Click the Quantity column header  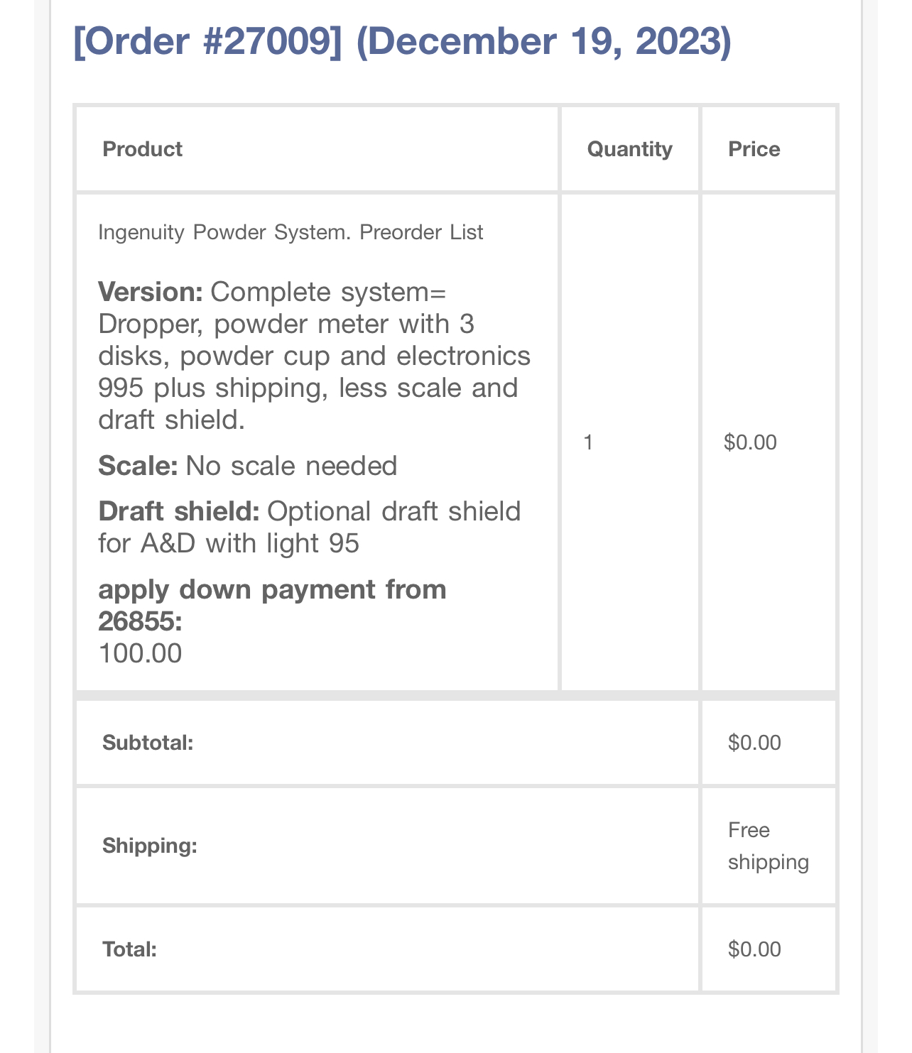point(629,149)
